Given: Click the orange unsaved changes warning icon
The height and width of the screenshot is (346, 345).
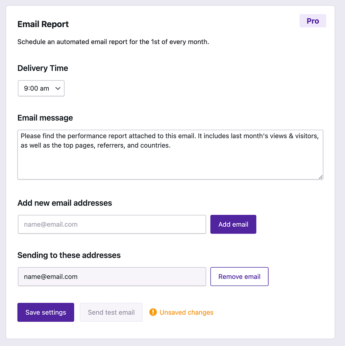Looking at the screenshot, I should point(153,312).
